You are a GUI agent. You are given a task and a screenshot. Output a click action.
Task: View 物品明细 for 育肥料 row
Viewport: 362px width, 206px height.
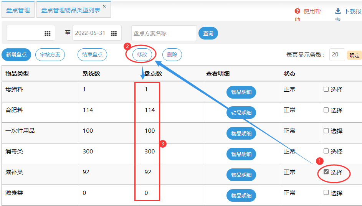click(x=241, y=113)
